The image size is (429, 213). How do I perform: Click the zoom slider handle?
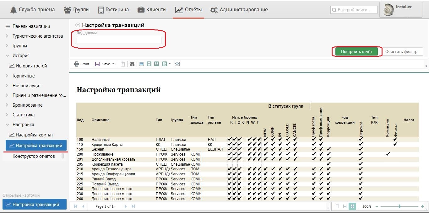point(399,206)
